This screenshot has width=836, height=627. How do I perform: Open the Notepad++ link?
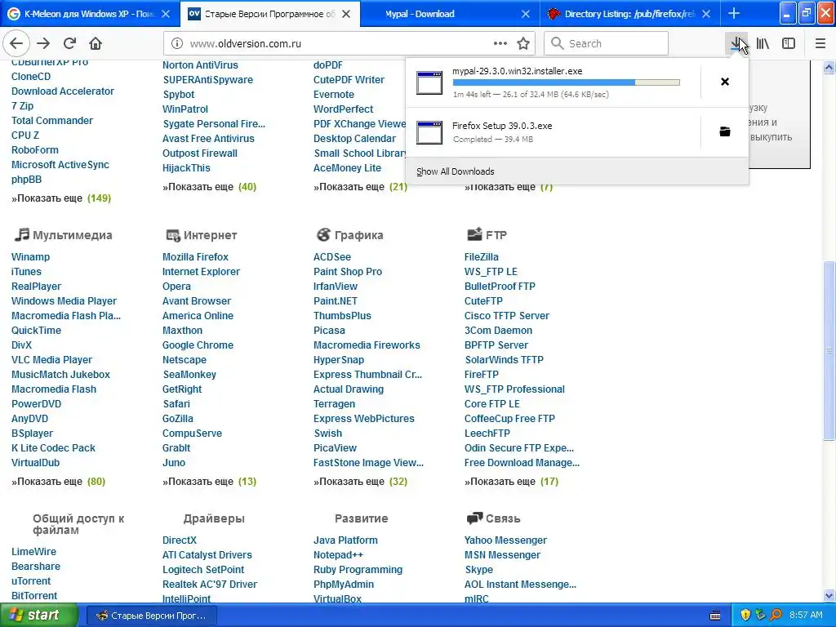338,555
